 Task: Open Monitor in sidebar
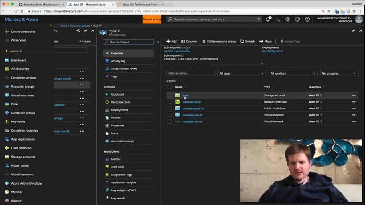click(x=17, y=192)
